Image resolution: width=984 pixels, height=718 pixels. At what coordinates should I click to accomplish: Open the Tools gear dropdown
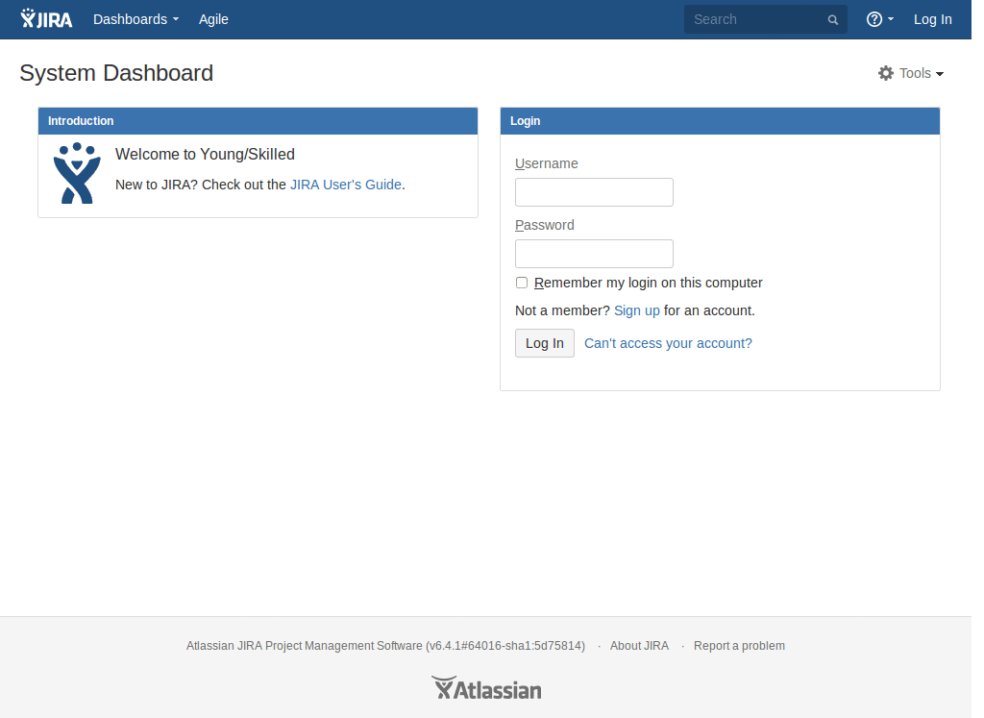(911, 73)
